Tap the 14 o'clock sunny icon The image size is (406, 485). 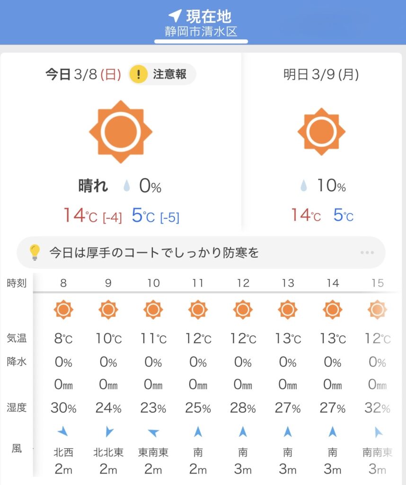pos(333,310)
